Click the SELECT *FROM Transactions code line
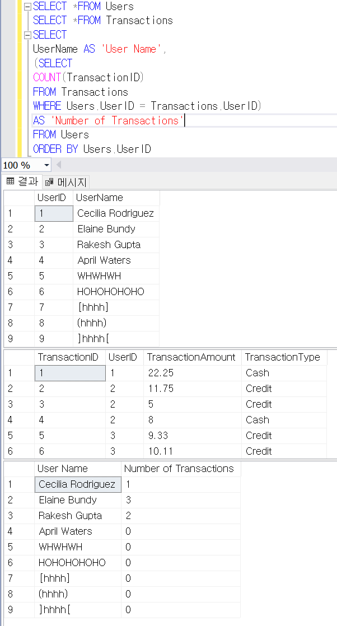337x626 pixels. pyautogui.click(x=102, y=21)
